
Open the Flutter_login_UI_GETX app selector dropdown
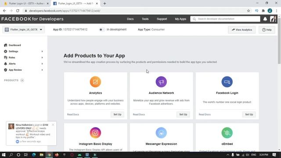[x=24, y=29]
